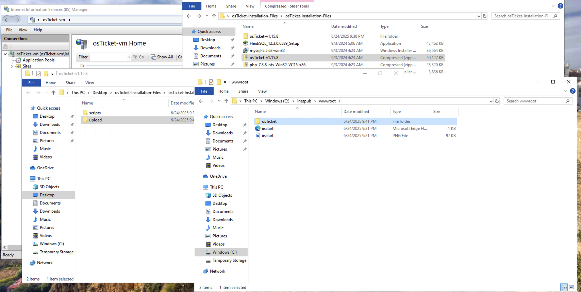Click Go in IIS filter bar

139,57
